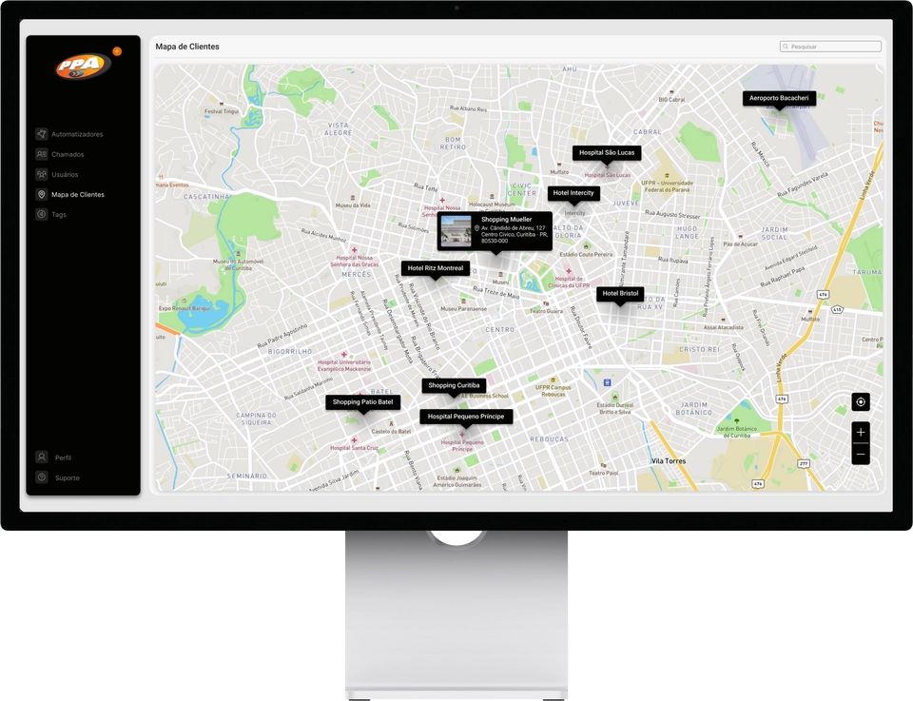
Task: Select the Hotel Intercity marker
Action: tap(573, 193)
